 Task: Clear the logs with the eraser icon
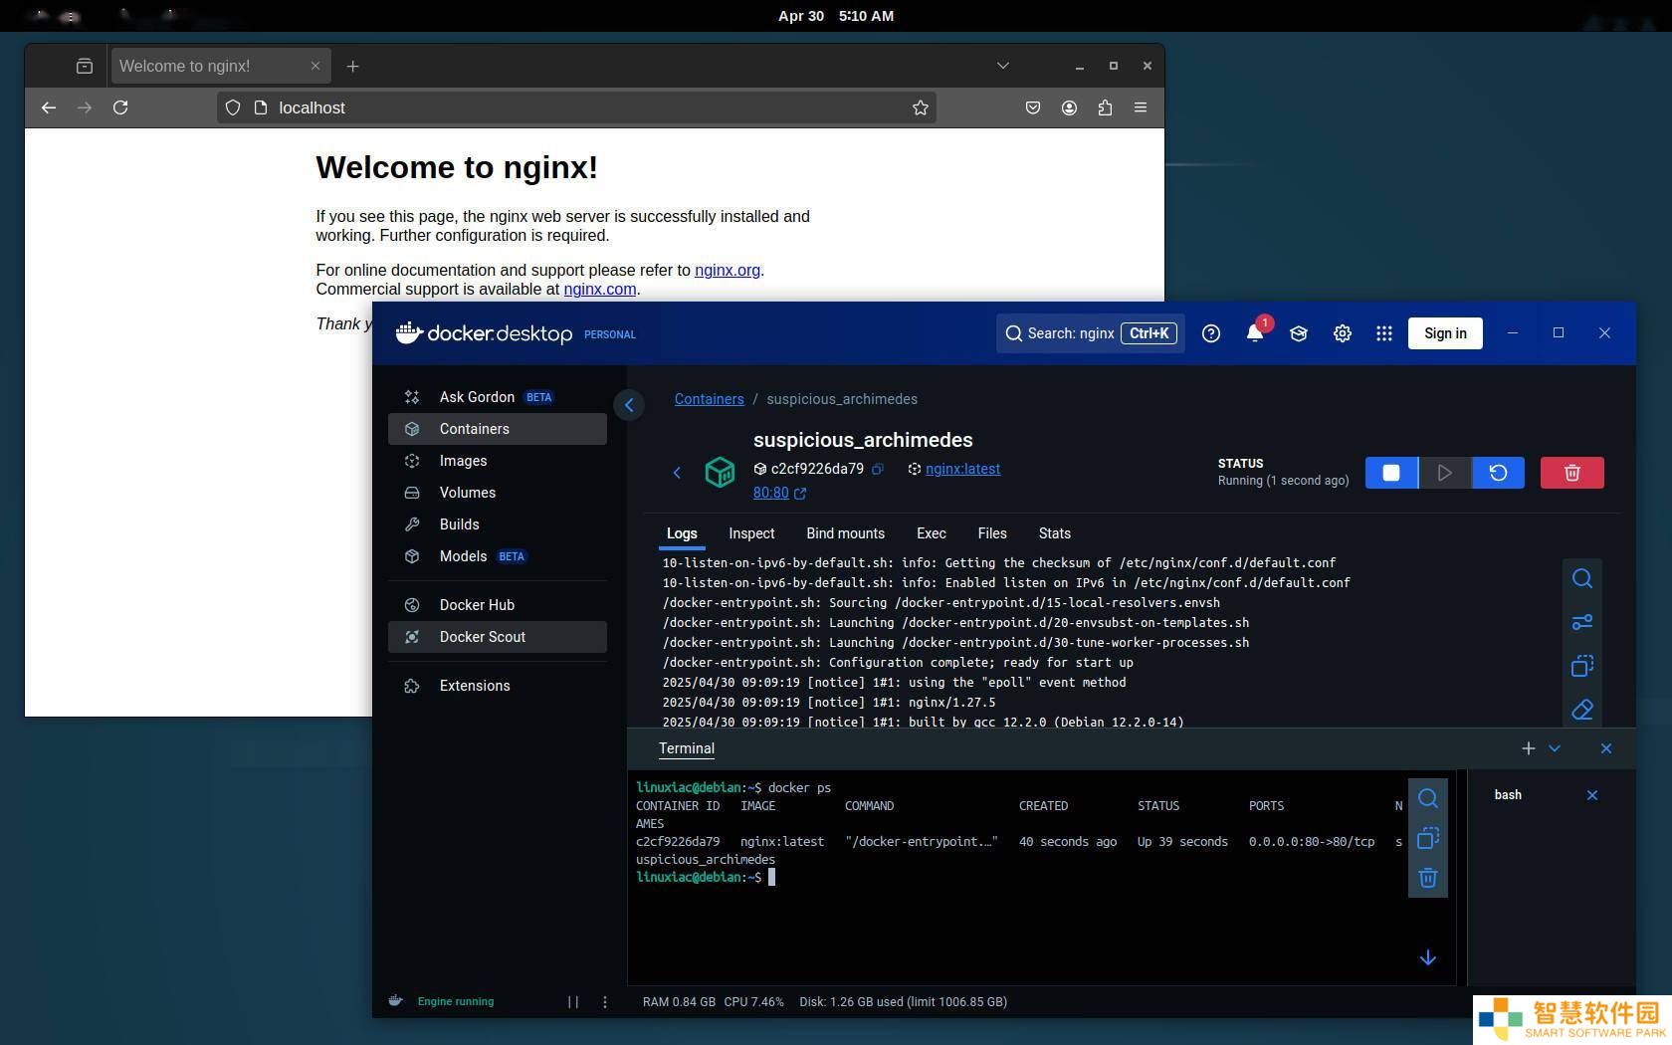pyautogui.click(x=1582, y=710)
